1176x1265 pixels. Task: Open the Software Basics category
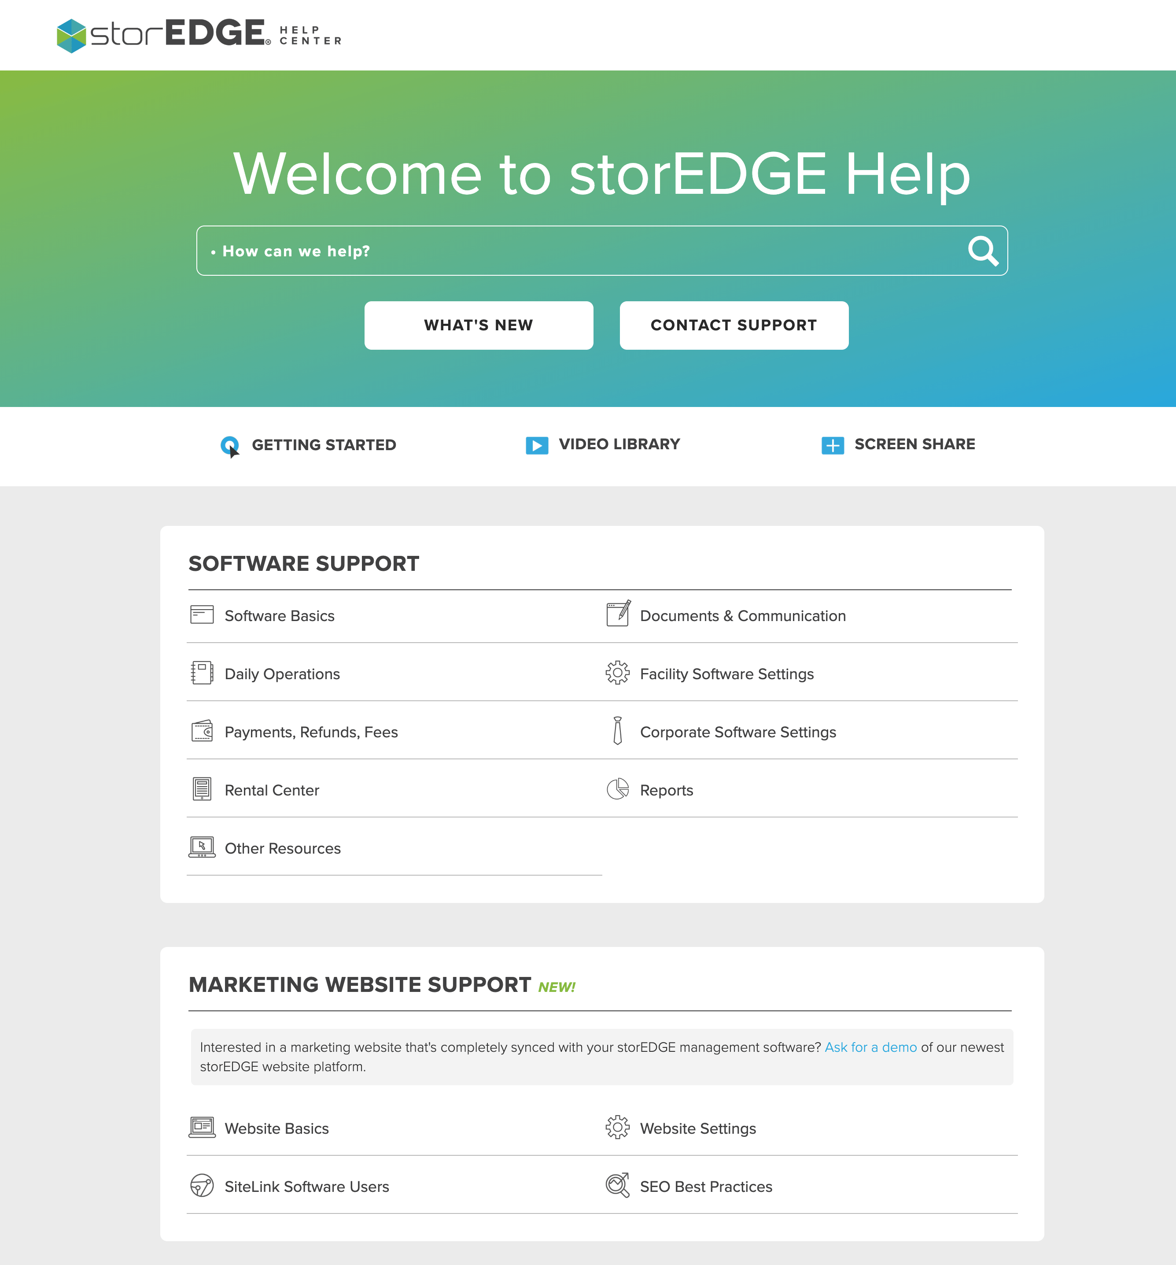pyautogui.click(x=279, y=616)
